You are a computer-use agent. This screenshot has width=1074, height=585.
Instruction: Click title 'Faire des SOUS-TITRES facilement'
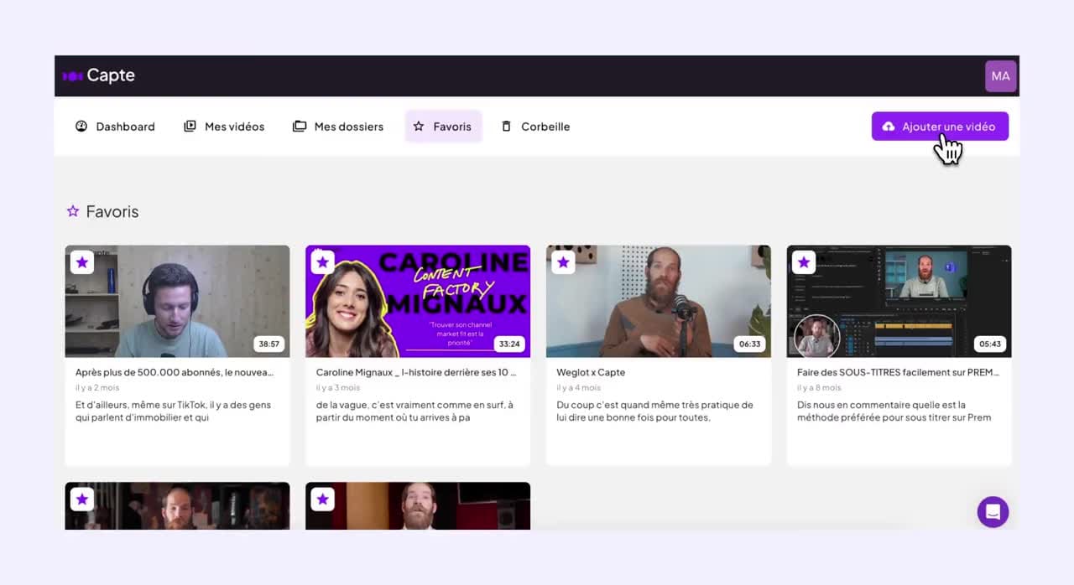(x=898, y=372)
